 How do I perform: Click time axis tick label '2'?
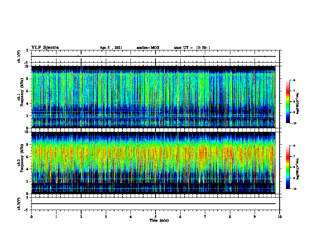click(81, 217)
